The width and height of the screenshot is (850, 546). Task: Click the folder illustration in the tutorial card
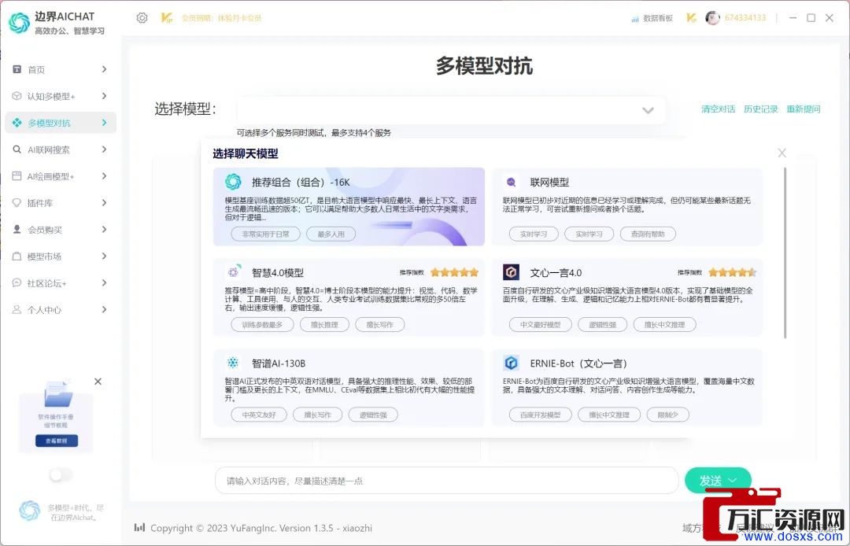click(x=58, y=394)
